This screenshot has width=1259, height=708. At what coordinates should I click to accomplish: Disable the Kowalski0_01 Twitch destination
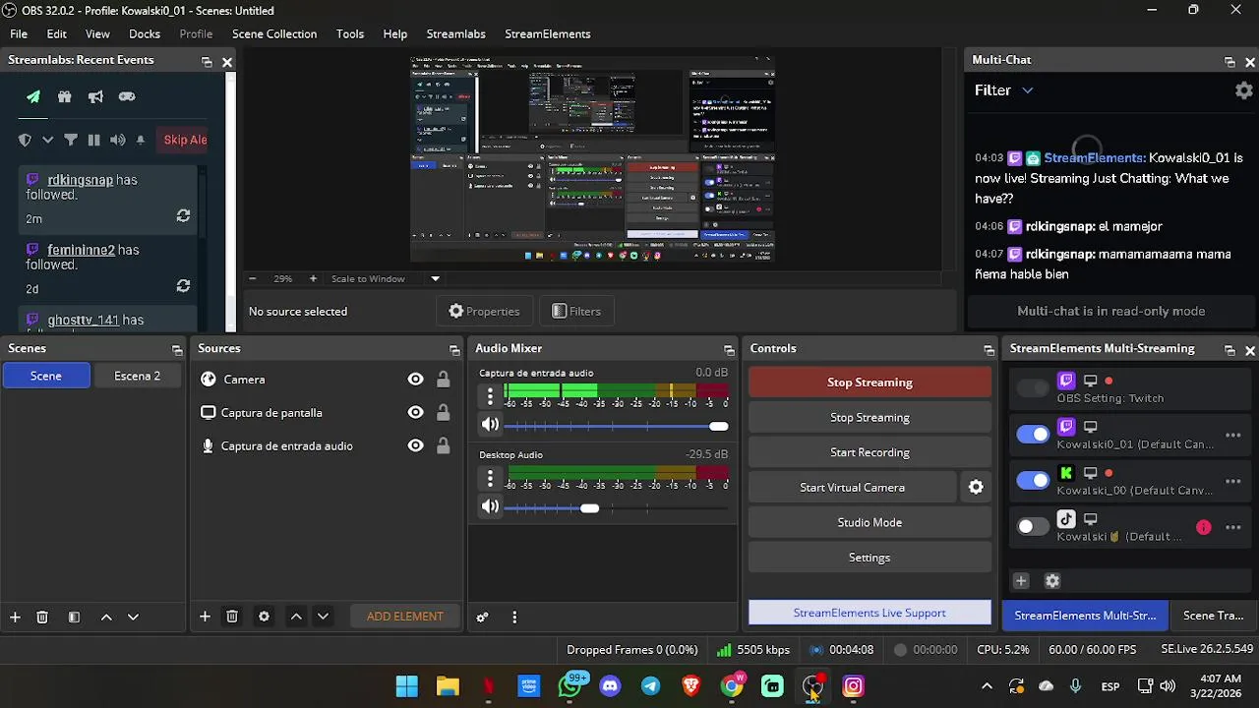coord(1033,435)
